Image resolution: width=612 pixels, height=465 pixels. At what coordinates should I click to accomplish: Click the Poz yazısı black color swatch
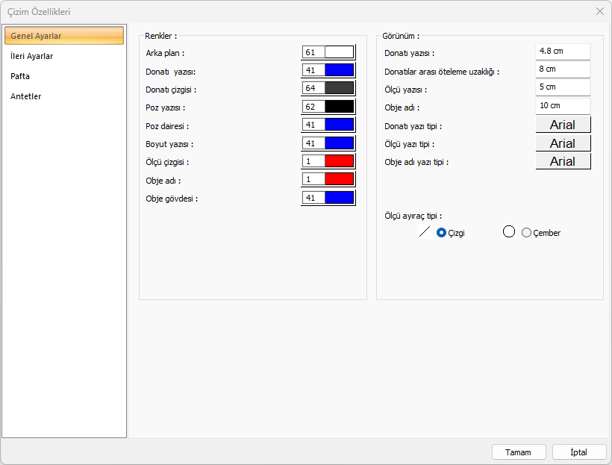pyautogui.click(x=339, y=107)
